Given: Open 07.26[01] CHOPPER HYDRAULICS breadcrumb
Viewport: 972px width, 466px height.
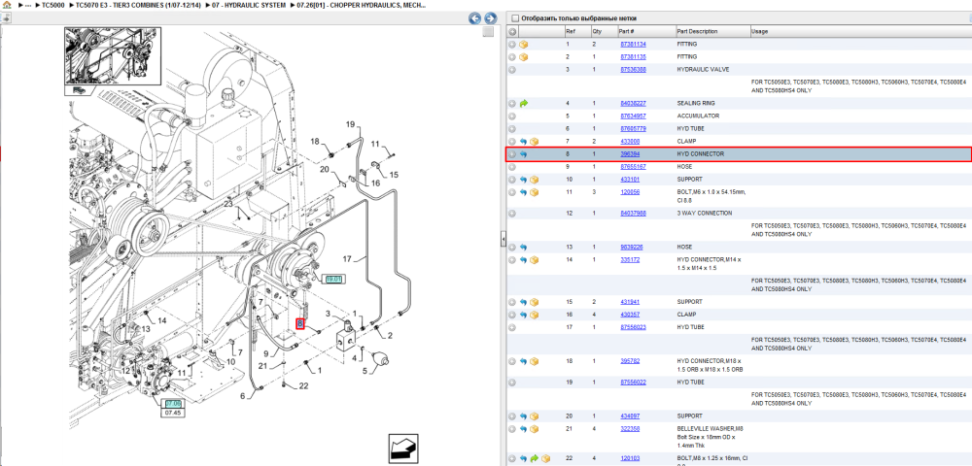Looking at the screenshot, I should tap(362, 5).
